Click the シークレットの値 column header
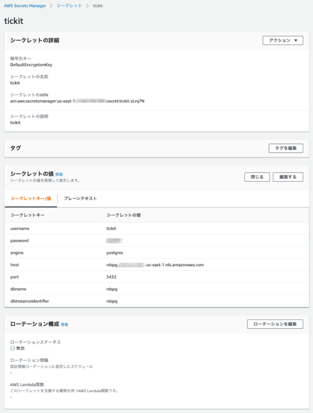This screenshot has width=313, height=413. 123,215
